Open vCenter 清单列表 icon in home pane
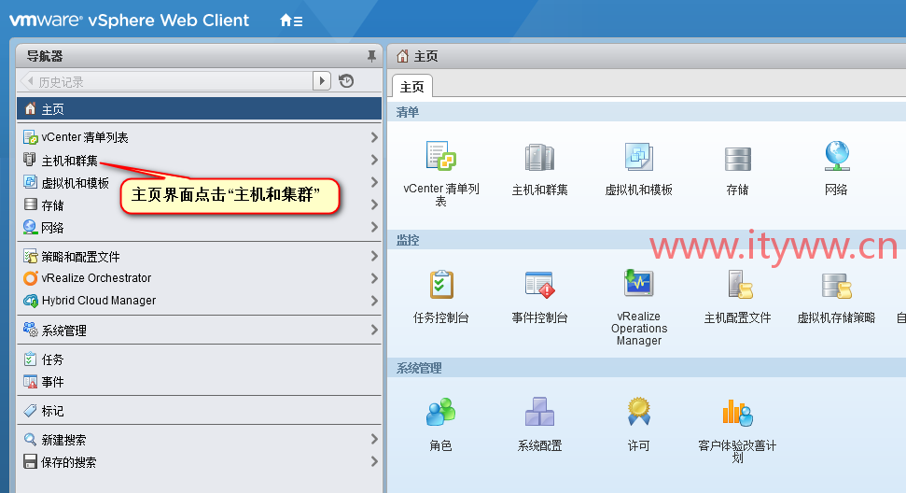Screen dimensions: 906x493 [x=440, y=156]
